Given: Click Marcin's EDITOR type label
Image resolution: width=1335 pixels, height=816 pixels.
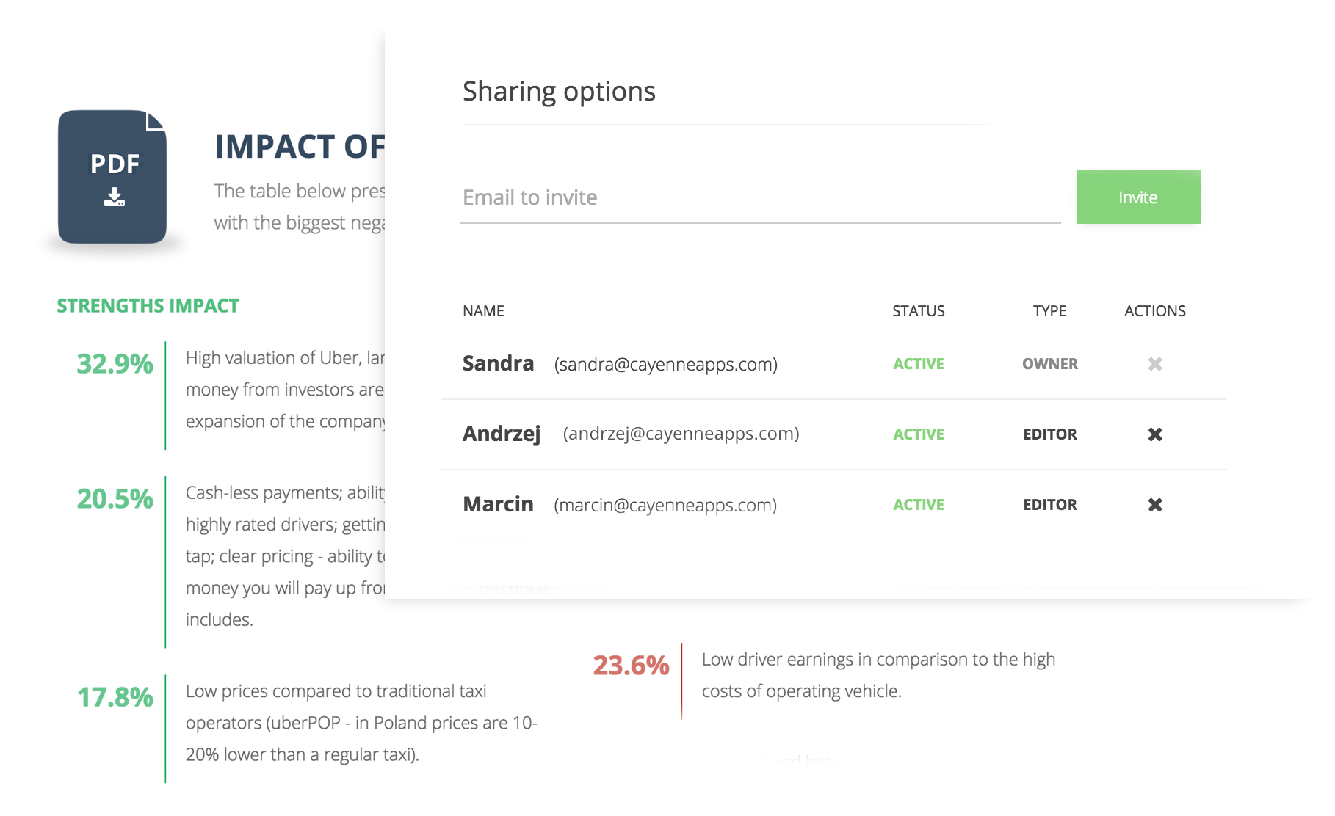Looking at the screenshot, I should [1049, 505].
